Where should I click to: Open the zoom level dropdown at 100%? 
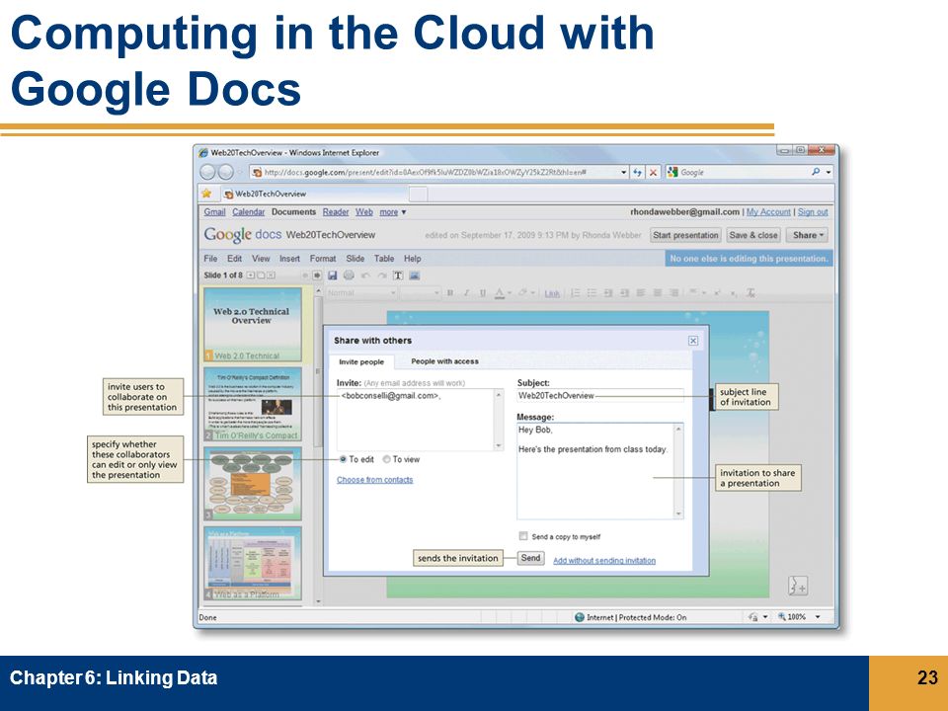pos(818,616)
